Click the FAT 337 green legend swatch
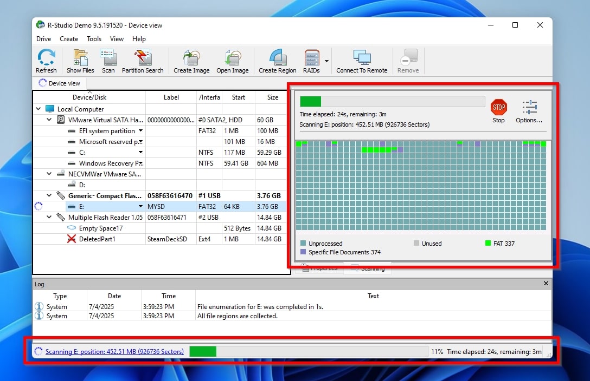 (x=488, y=243)
